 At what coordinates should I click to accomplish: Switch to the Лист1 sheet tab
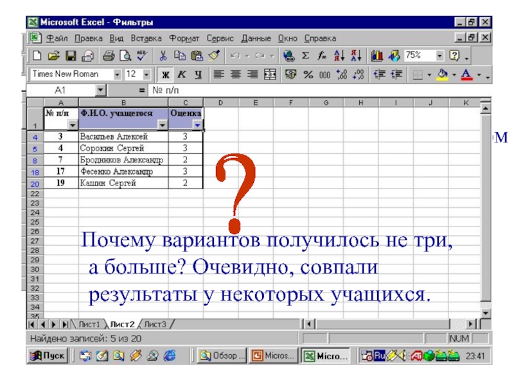(x=89, y=324)
